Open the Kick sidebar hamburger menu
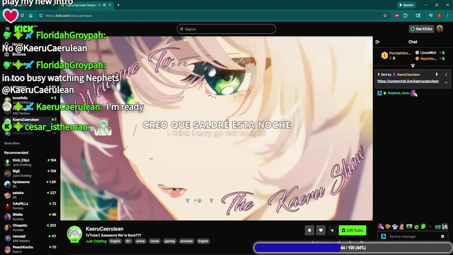 (x=7, y=29)
